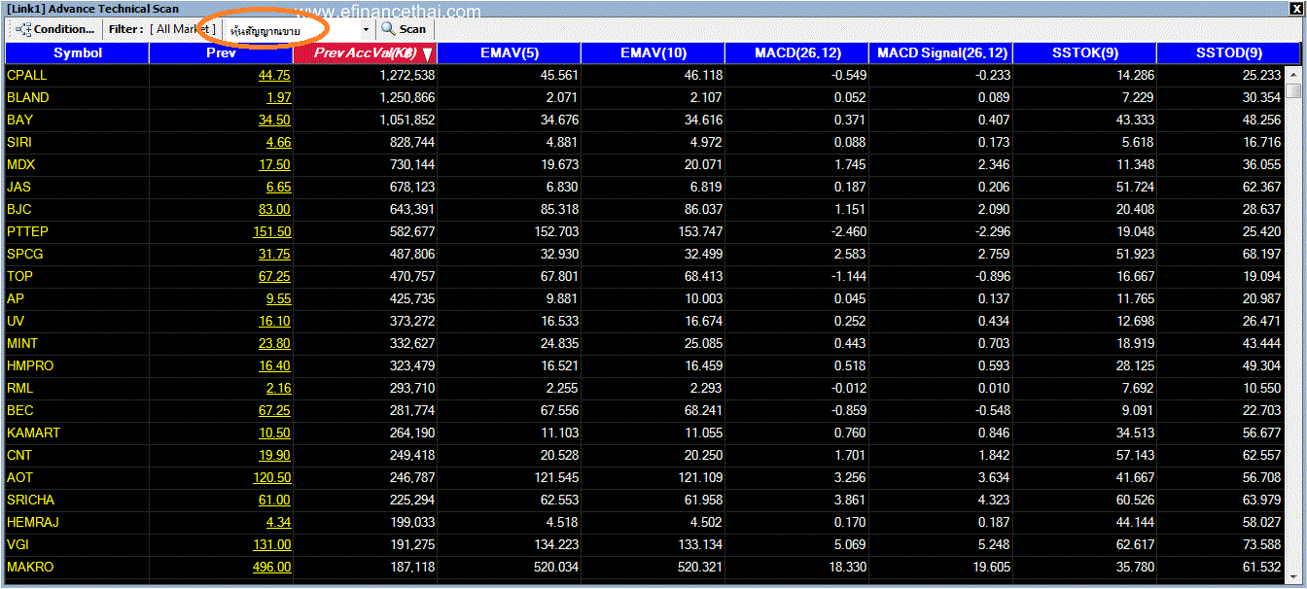Viewport: 1307px width, 589px height.
Task: Click the All Market filter selector
Action: pyautogui.click(x=183, y=29)
